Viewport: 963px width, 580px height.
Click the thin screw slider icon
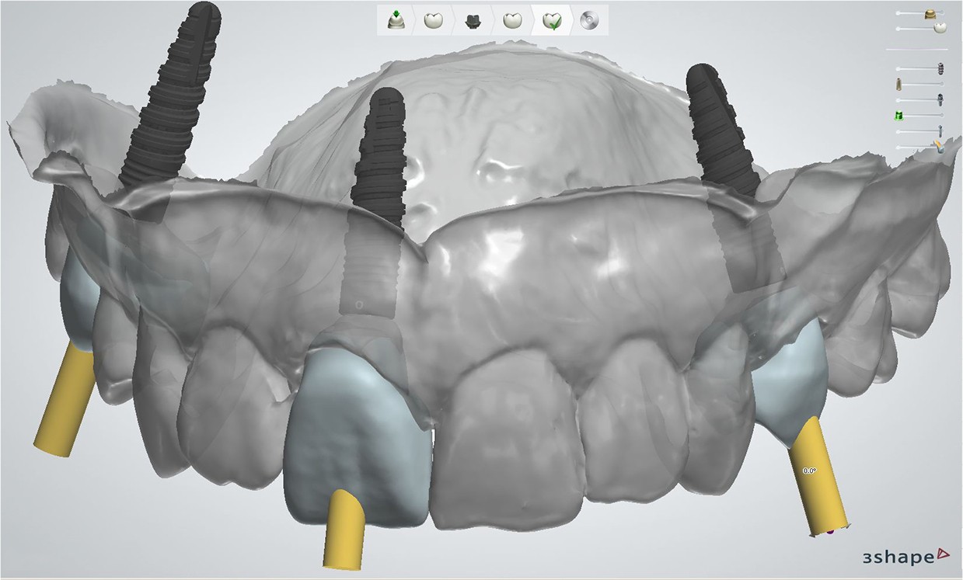940,131
